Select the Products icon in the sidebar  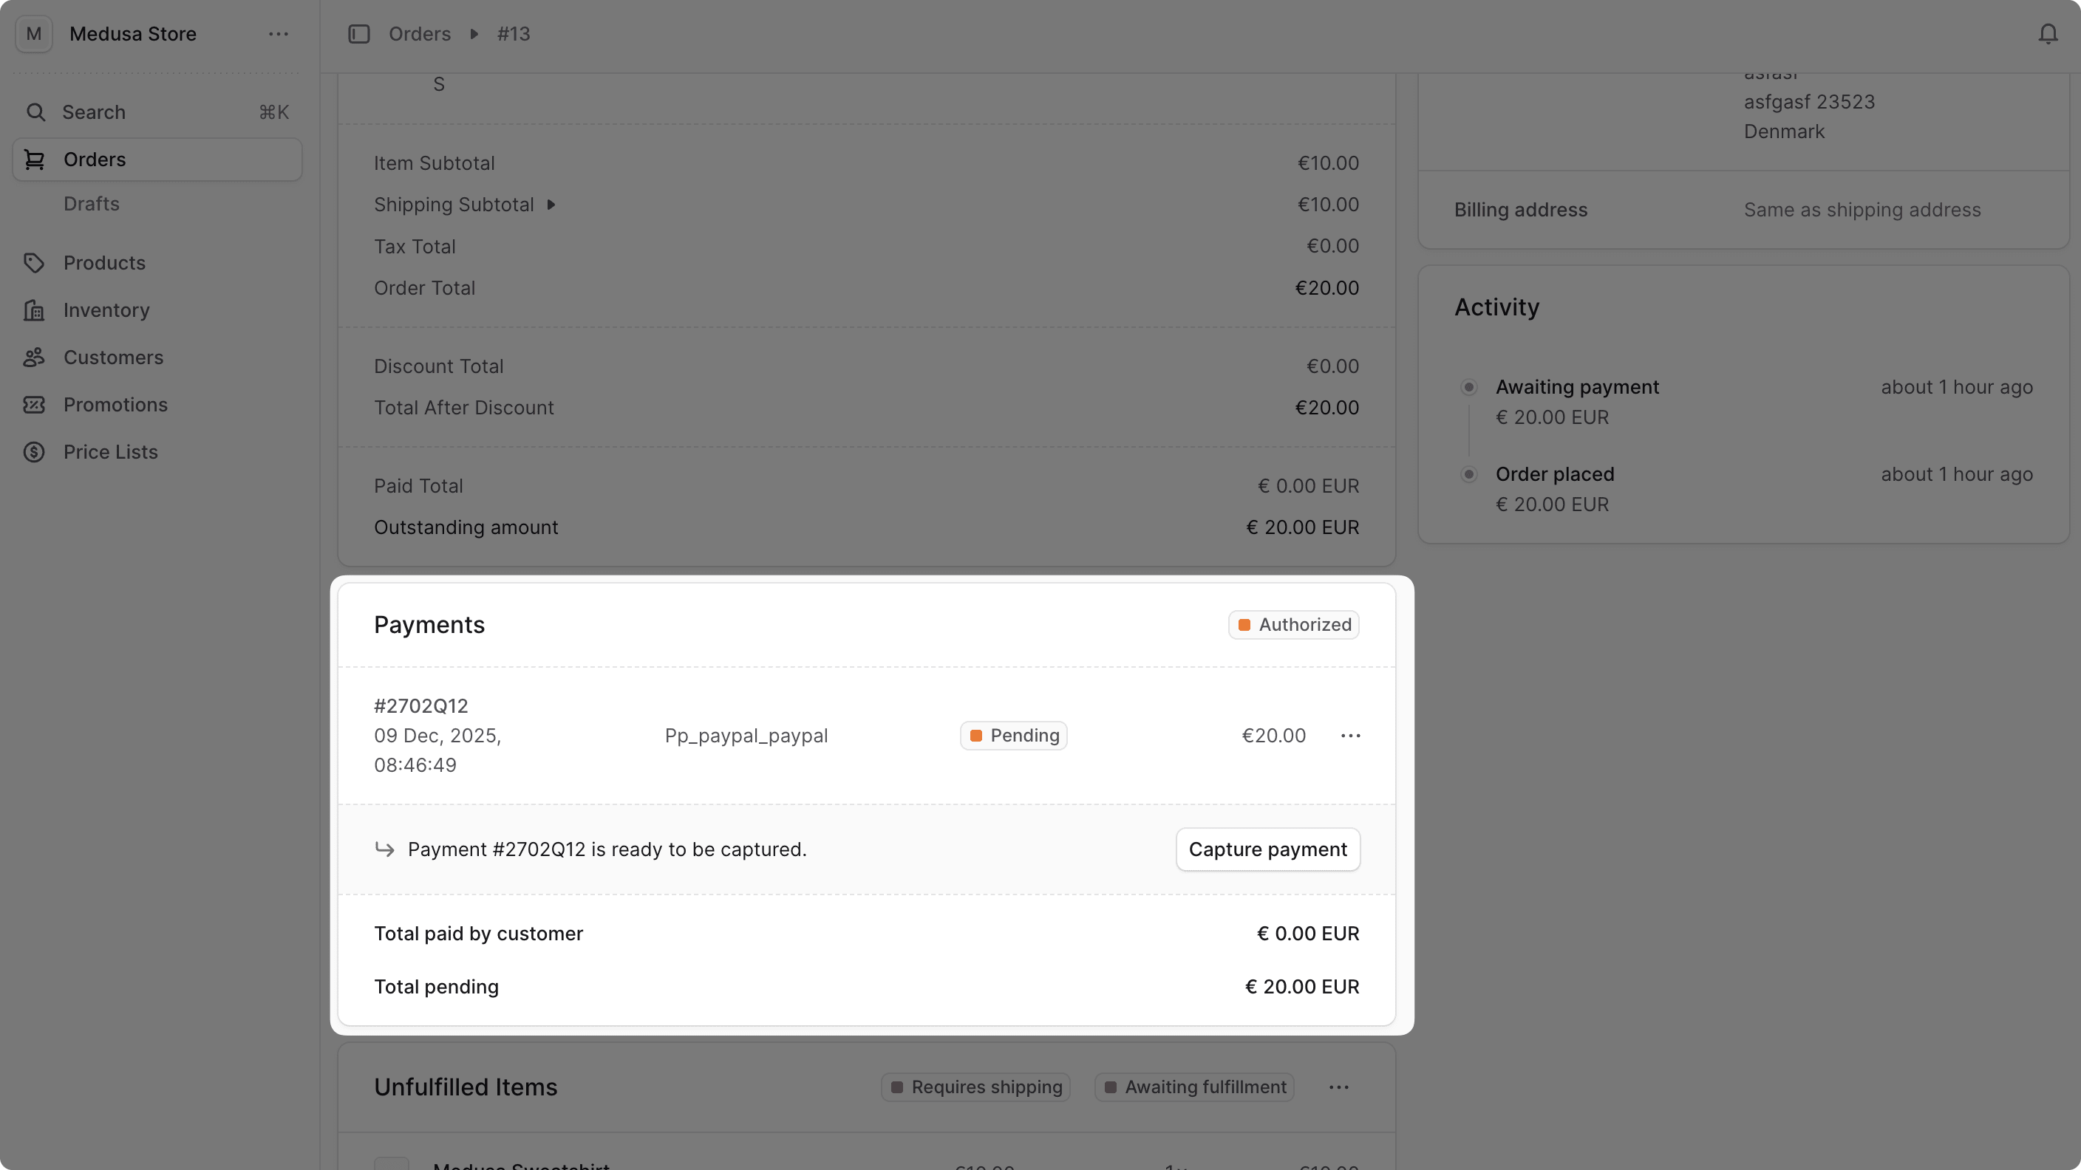(x=35, y=262)
